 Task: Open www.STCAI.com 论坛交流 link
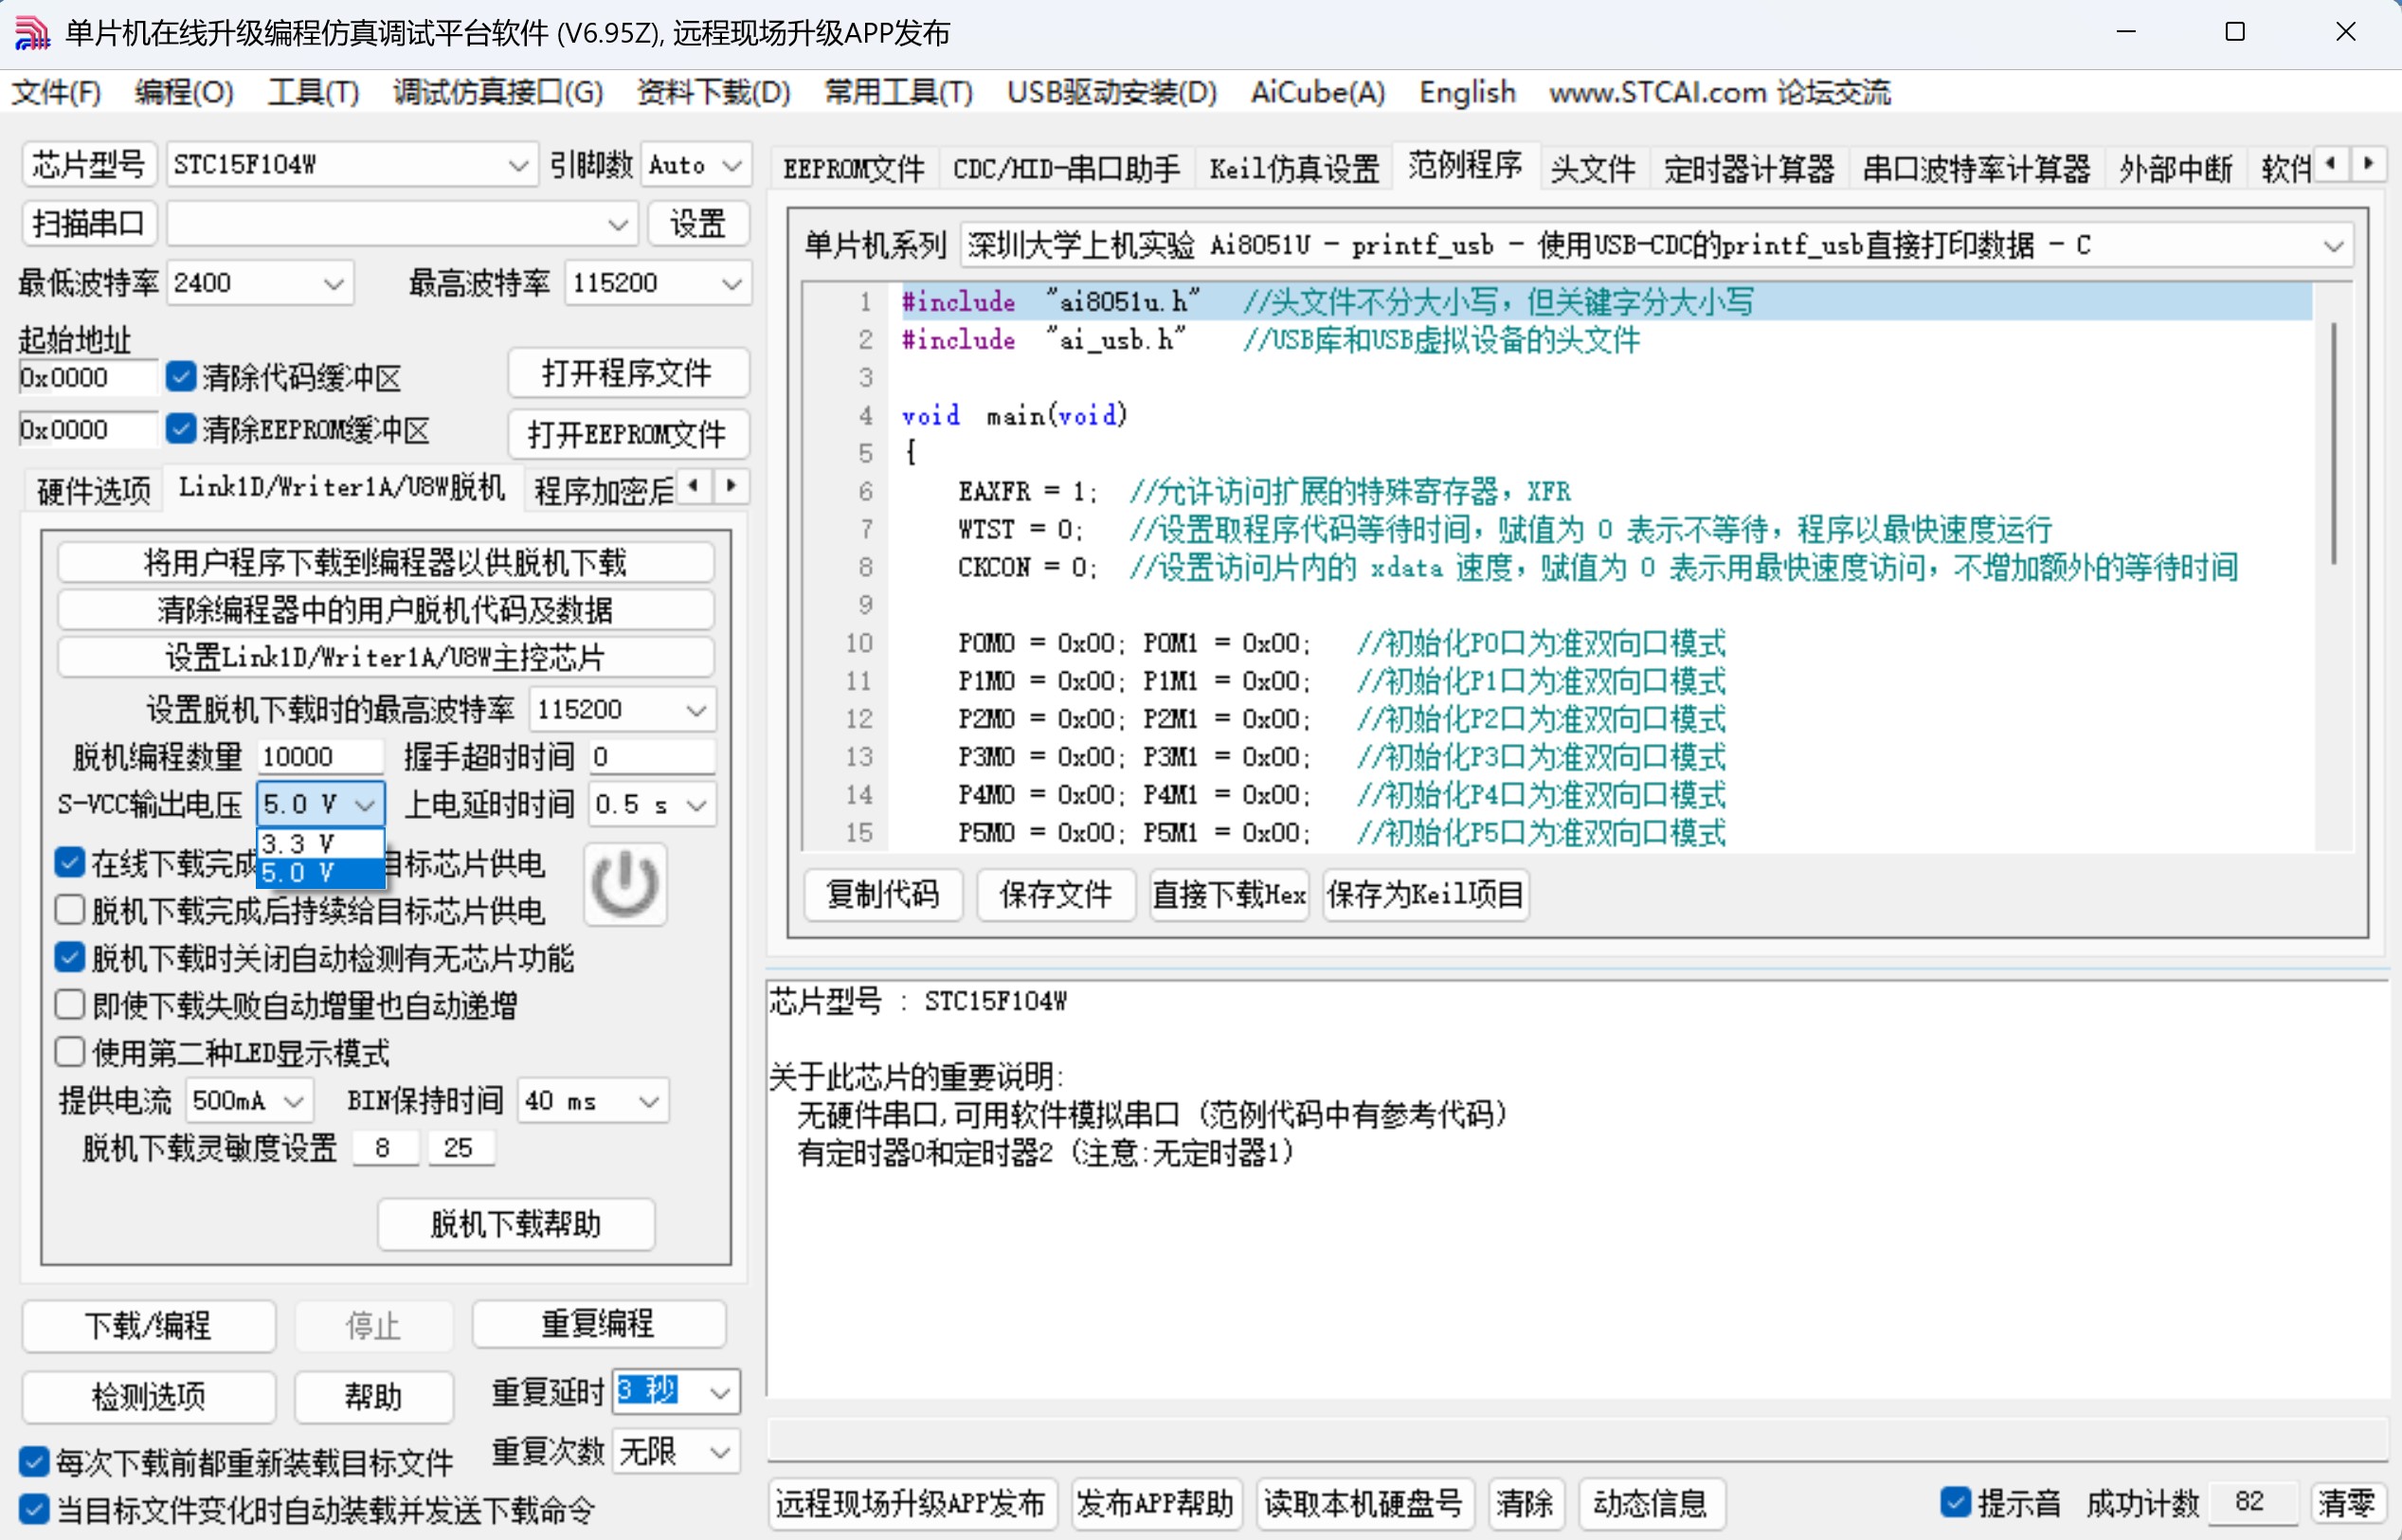click(x=1719, y=93)
